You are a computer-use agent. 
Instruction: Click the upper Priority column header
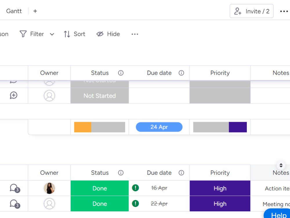(220, 73)
